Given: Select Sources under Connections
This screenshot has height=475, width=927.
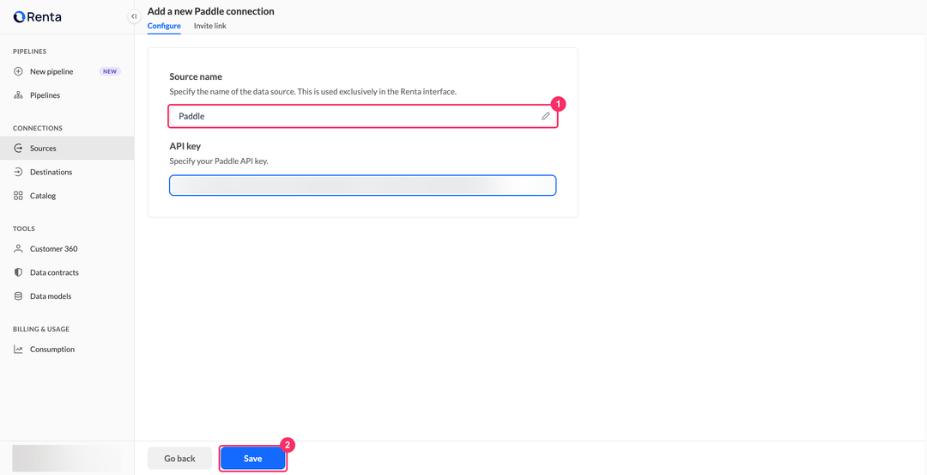Looking at the screenshot, I should click(67, 149).
